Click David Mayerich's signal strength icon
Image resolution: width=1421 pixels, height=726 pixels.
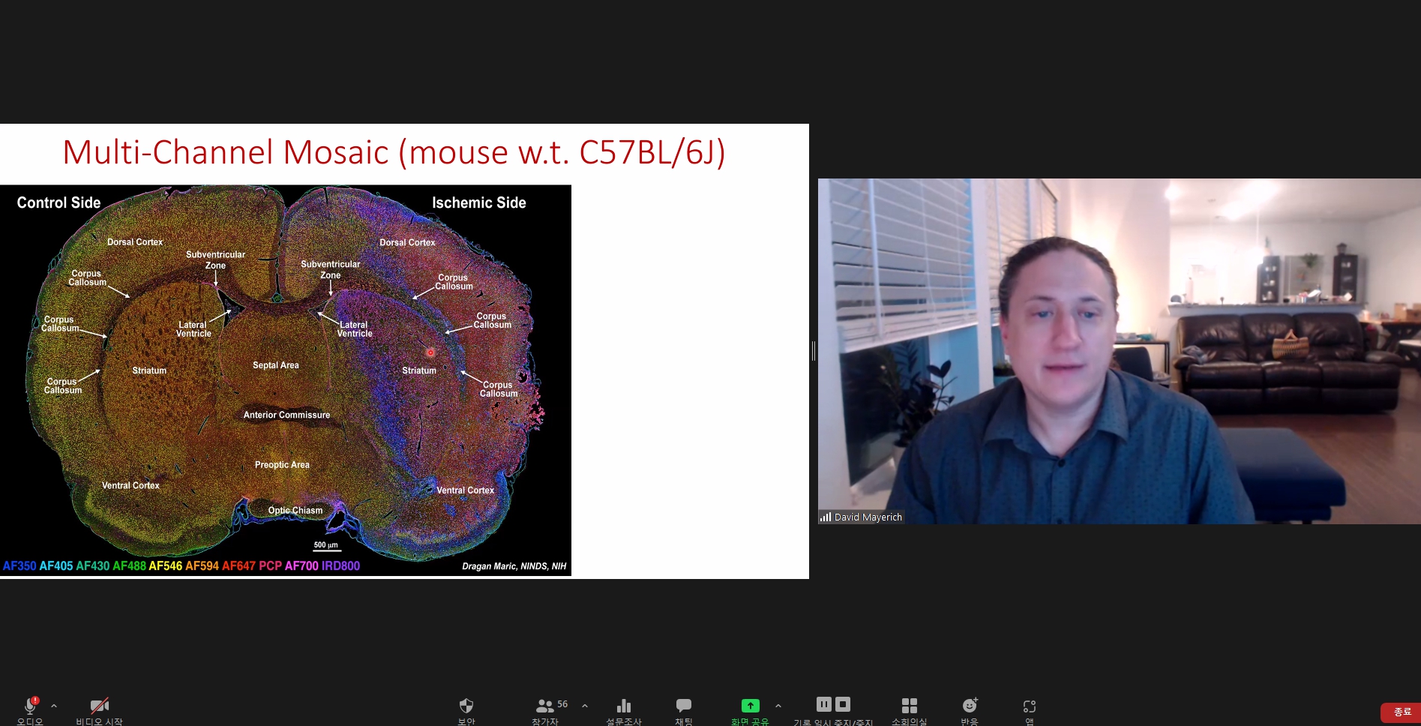click(x=826, y=517)
